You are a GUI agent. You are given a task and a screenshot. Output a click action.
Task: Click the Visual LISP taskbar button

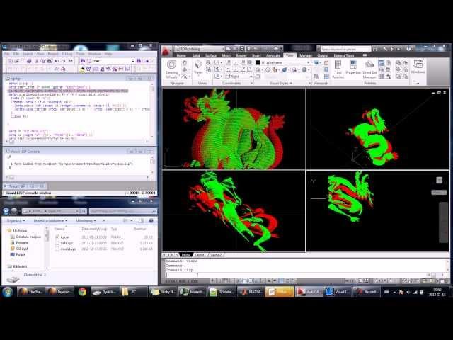337,292
